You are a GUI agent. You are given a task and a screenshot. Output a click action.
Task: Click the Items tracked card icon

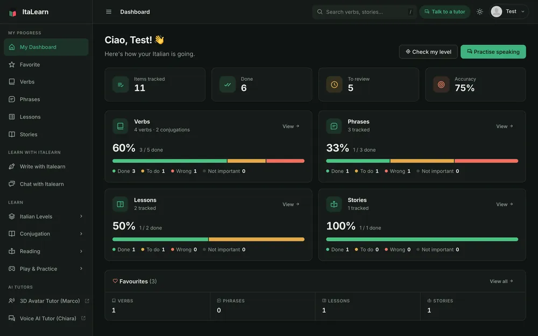[x=121, y=84]
